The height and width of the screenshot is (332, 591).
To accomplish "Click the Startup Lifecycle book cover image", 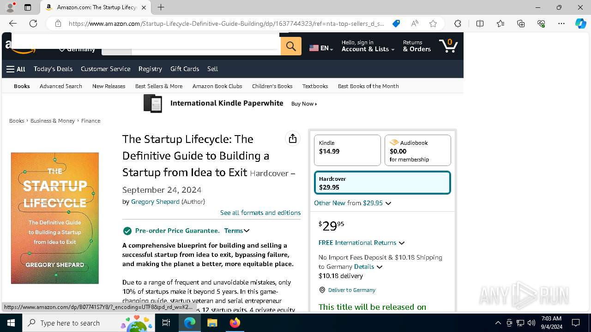I will [55, 218].
